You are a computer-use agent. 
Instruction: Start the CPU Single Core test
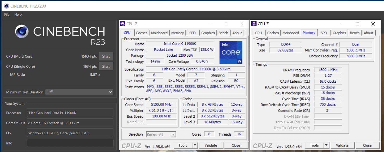click(x=106, y=67)
